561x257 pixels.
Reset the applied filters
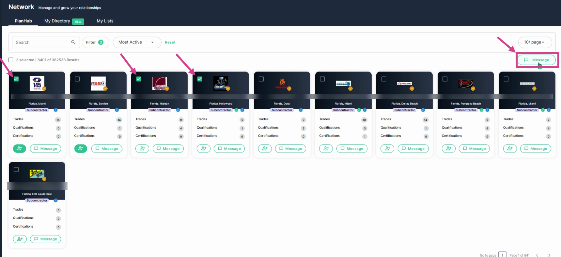tap(170, 42)
